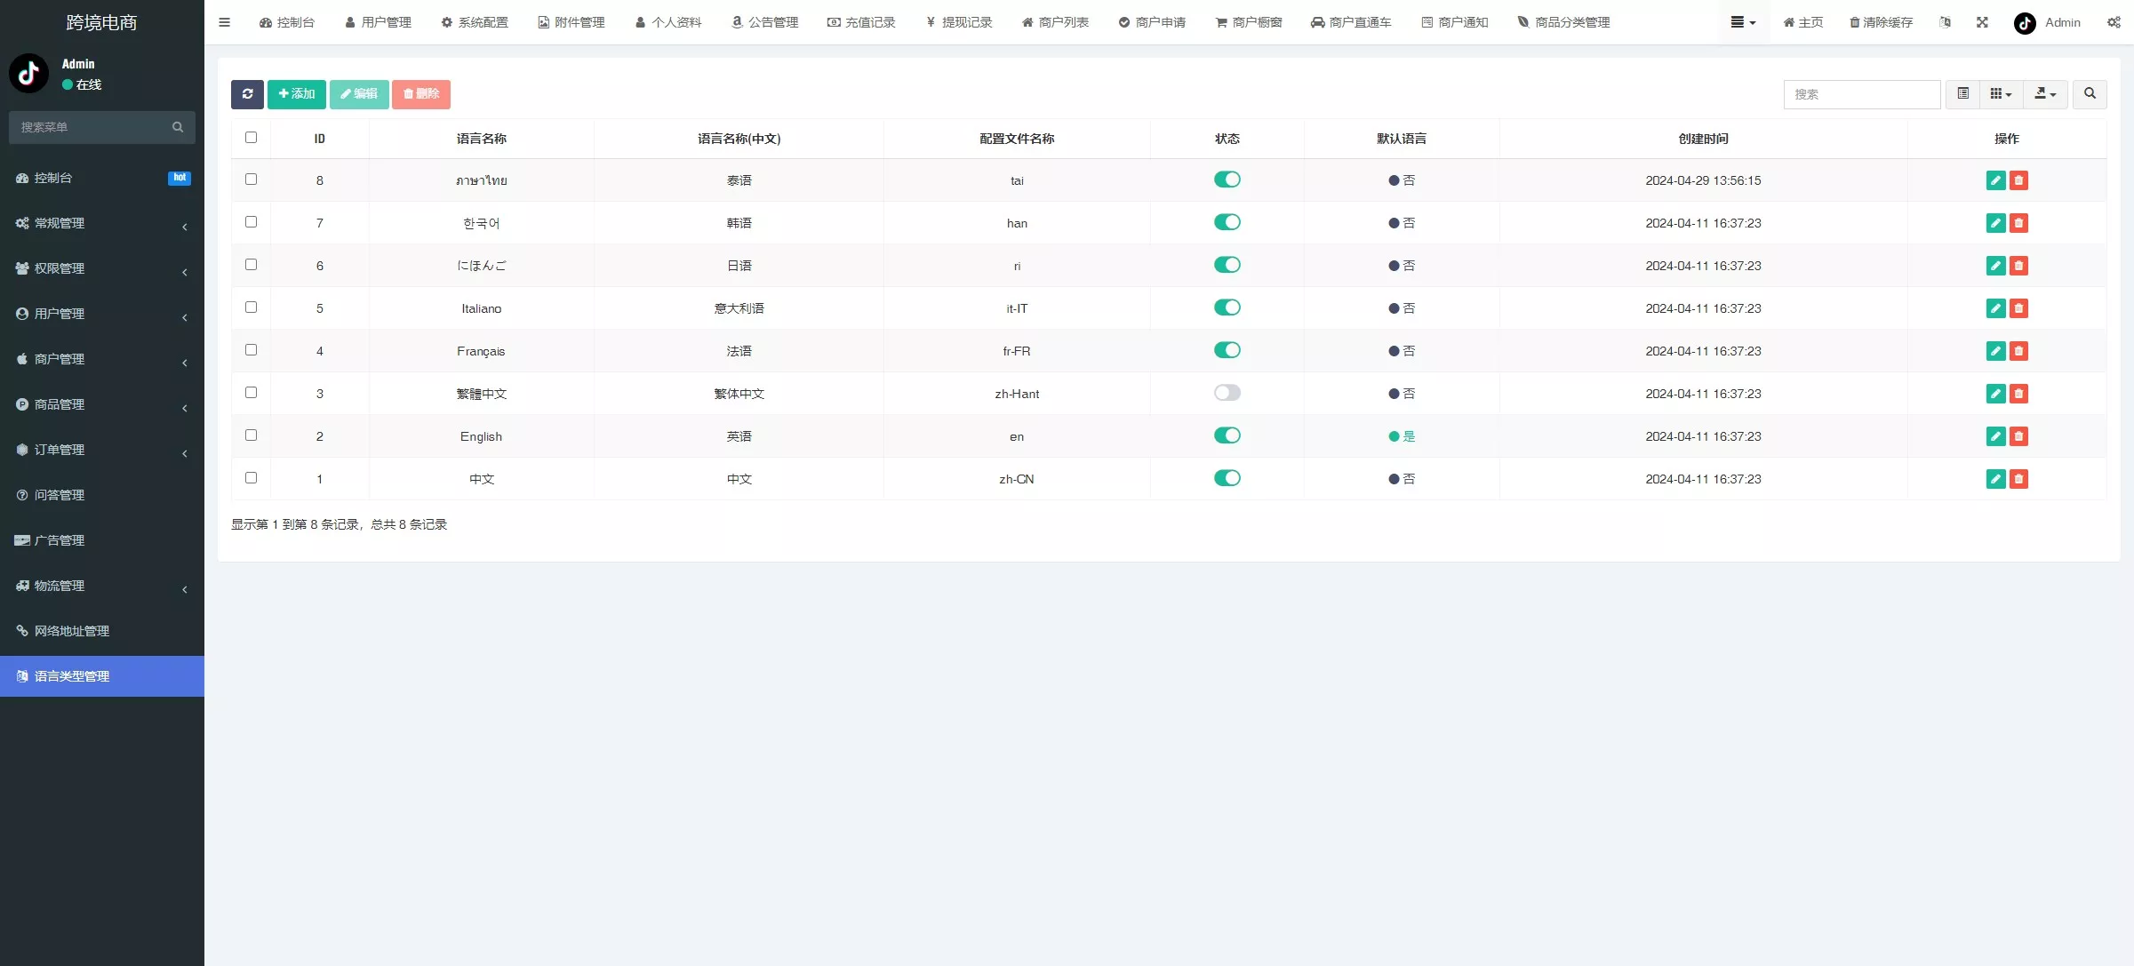Disable the status toggle for 日语
This screenshot has height=966, width=2134.
point(1227,264)
